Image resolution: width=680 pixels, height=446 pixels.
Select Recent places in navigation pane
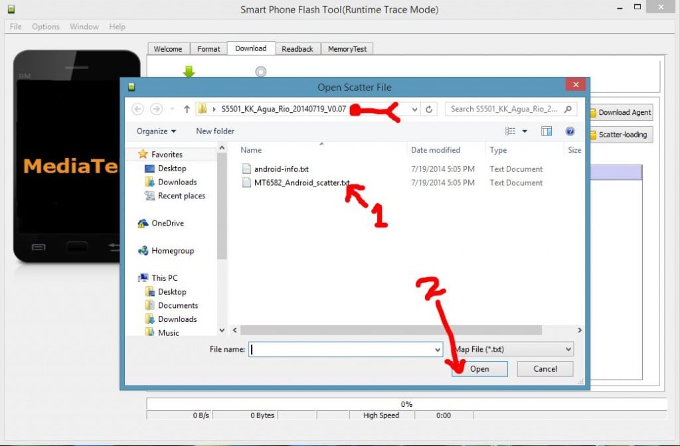pyautogui.click(x=181, y=196)
